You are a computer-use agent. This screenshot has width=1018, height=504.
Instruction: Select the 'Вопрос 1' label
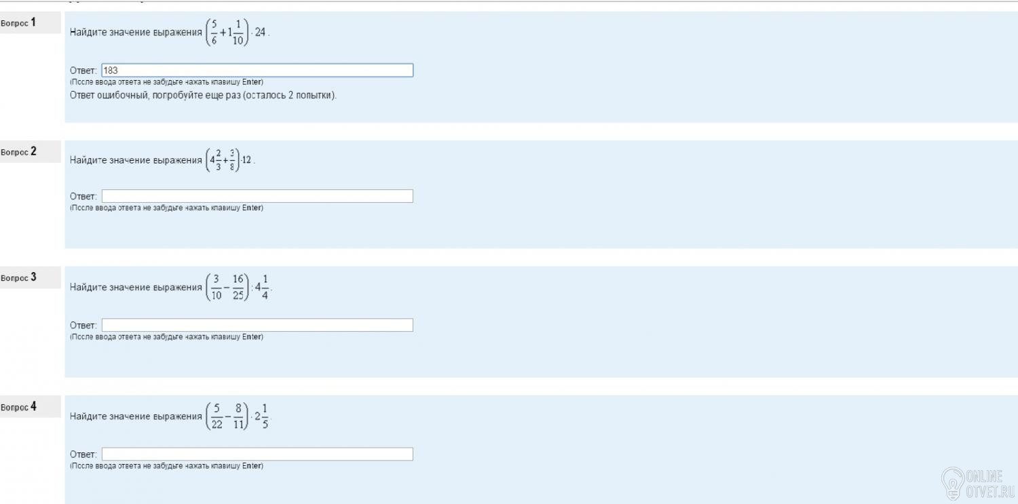pyautogui.click(x=18, y=23)
